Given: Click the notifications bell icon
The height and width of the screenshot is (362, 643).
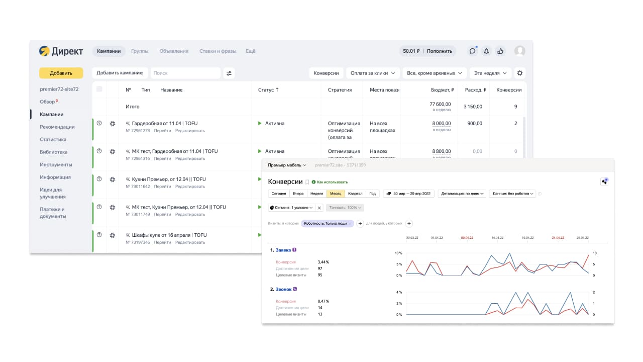Looking at the screenshot, I should pyautogui.click(x=486, y=51).
